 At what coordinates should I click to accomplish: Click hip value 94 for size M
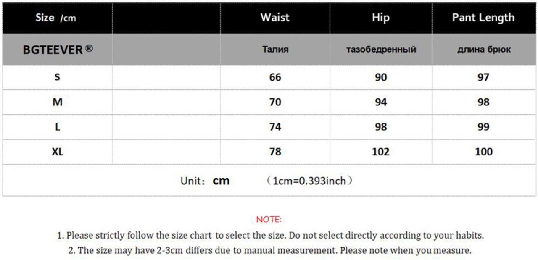[x=380, y=102]
